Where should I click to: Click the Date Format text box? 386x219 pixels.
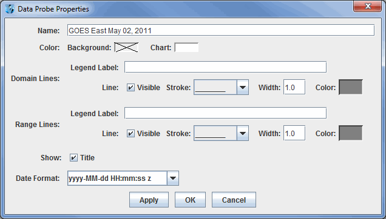coord(117,178)
